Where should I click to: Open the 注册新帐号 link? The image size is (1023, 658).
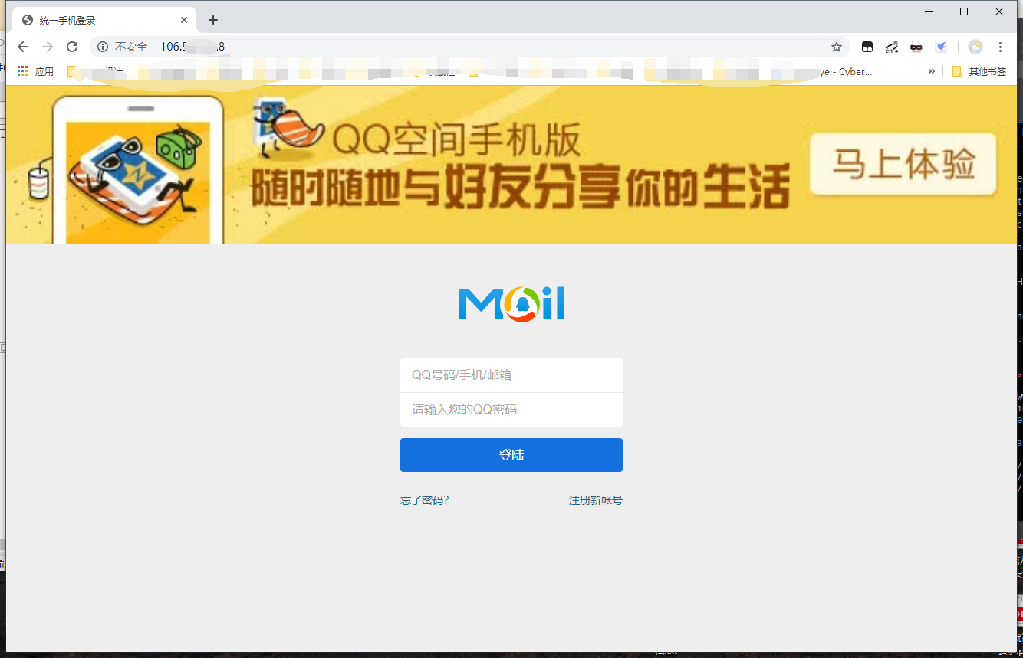click(x=596, y=500)
